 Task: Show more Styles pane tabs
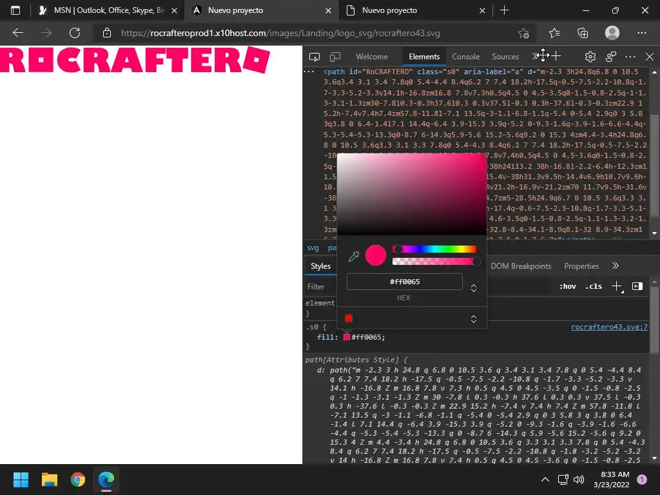pyautogui.click(x=616, y=266)
